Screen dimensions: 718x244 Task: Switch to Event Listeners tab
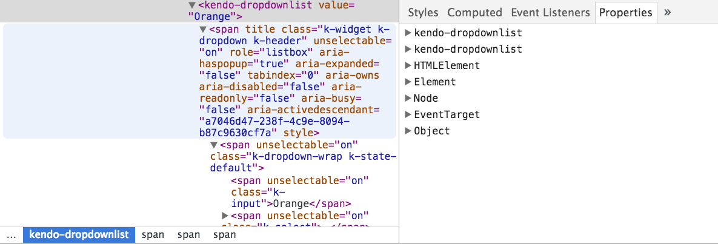click(x=550, y=12)
